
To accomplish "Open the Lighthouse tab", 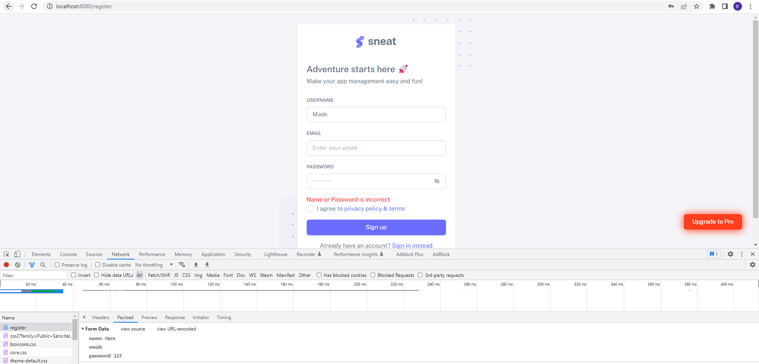I will click(276, 254).
